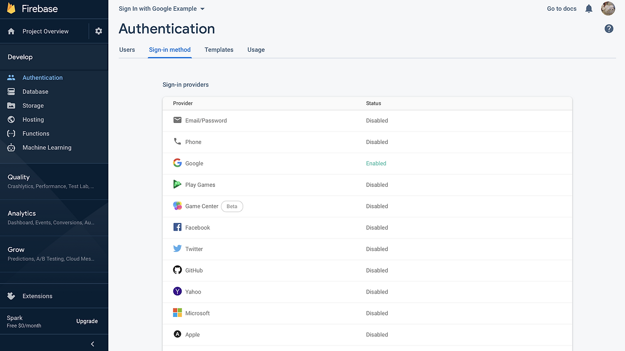The height and width of the screenshot is (351, 625).
Task: Open Project Overview link
Action: [45, 31]
